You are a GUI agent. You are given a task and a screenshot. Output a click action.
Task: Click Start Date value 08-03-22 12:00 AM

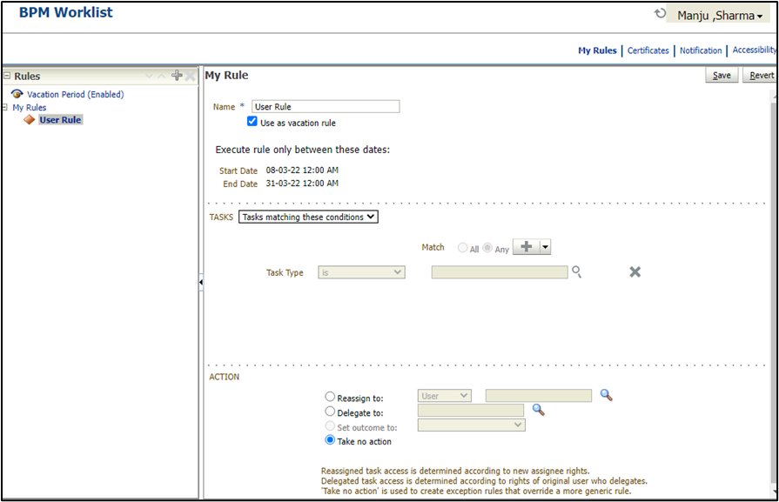(x=302, y=170)
